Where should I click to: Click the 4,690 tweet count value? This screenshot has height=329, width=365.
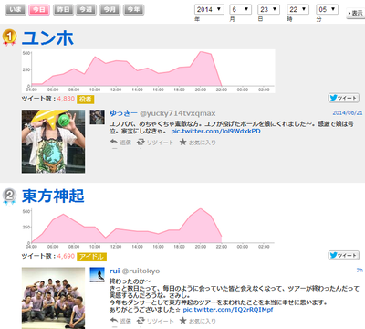pos(66,256)
